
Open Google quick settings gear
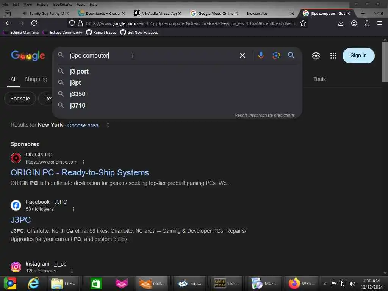click(316, 56)
